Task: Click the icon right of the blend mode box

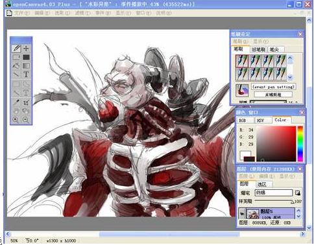Action: click(298, 193)
